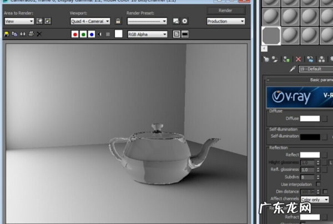This screenshot has height=224, width=333.
Task: Open the Production render mode dropdown
Action: click(225, 22)
